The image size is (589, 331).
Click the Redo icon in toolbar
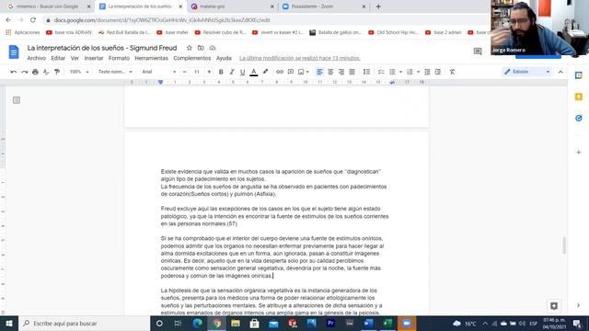(x=25, y=72)
